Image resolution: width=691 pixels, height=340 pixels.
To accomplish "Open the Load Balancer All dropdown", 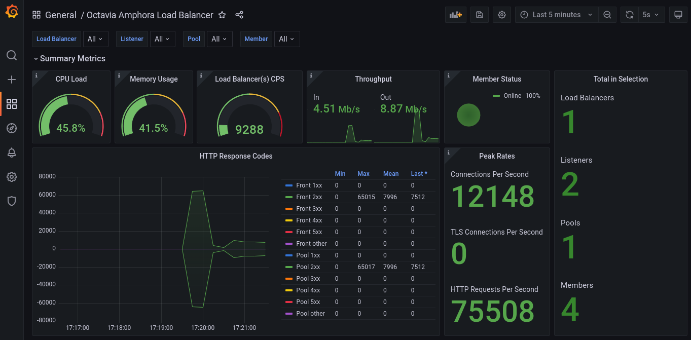I will coord(95,39).
